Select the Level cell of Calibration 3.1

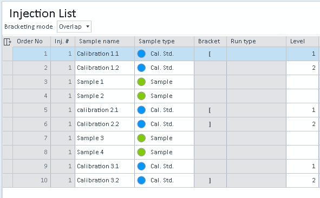(x=303, y=167)
